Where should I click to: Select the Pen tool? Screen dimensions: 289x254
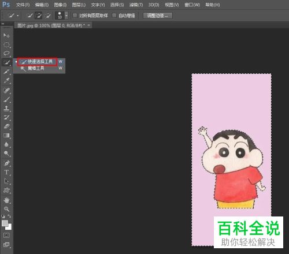click(6, 163)
